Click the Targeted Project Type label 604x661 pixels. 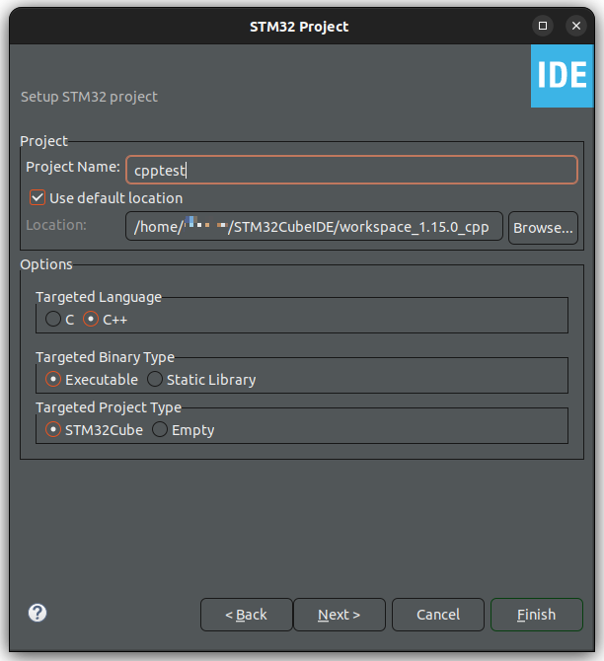(109, 407)
